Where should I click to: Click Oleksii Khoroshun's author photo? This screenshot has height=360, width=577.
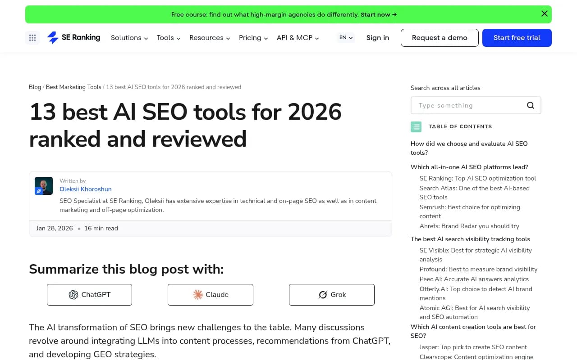pos(44,186)
